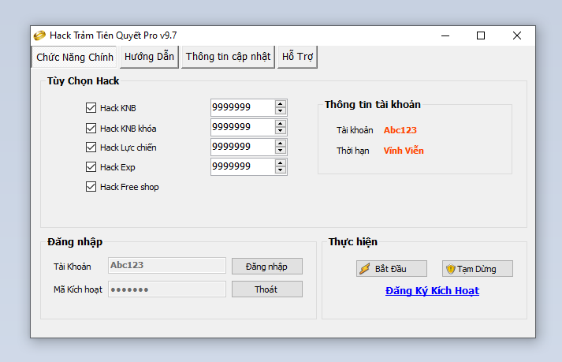Toggle the Hack KNB checkbox
The image size is (562, 362).
click(x=91, y=108)
